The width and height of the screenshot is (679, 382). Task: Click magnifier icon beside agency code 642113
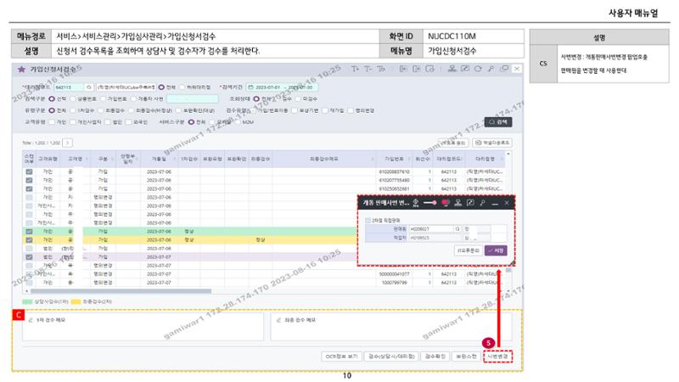pyautogui.click(x=89, y=87)
